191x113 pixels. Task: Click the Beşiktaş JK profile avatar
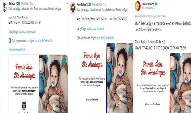coord(5,7)
